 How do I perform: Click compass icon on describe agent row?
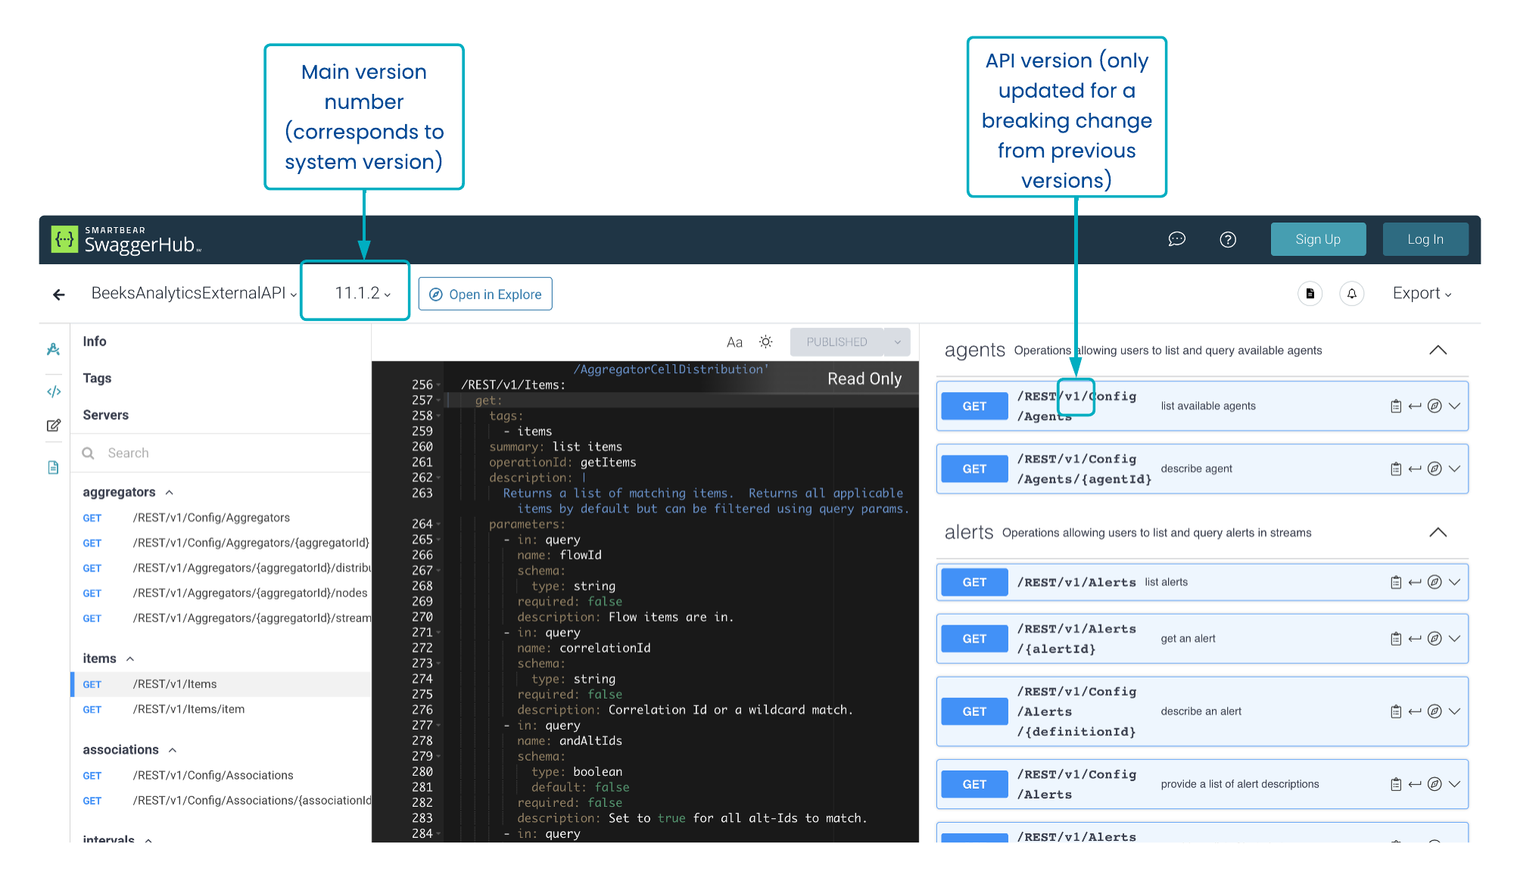[1435, 469]
